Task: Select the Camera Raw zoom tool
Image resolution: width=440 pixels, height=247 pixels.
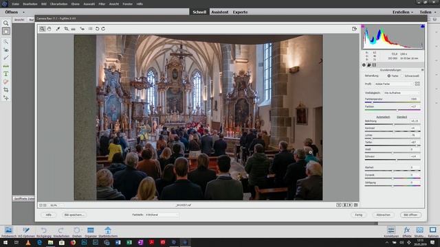Action: tap(42, 29)
